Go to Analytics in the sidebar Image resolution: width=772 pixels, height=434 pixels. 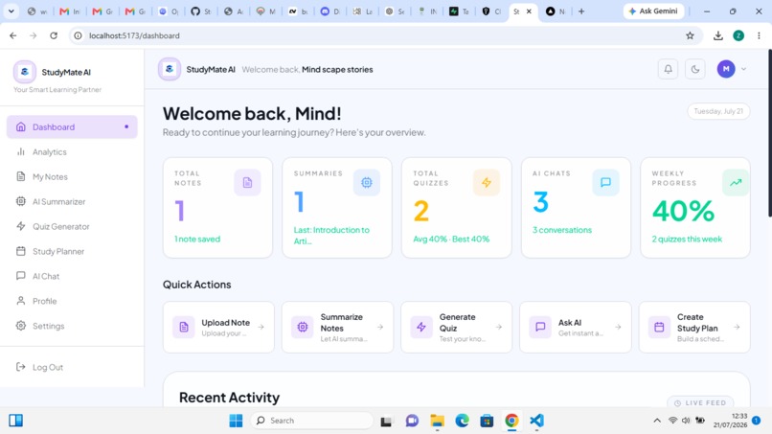tap(72, 151)
